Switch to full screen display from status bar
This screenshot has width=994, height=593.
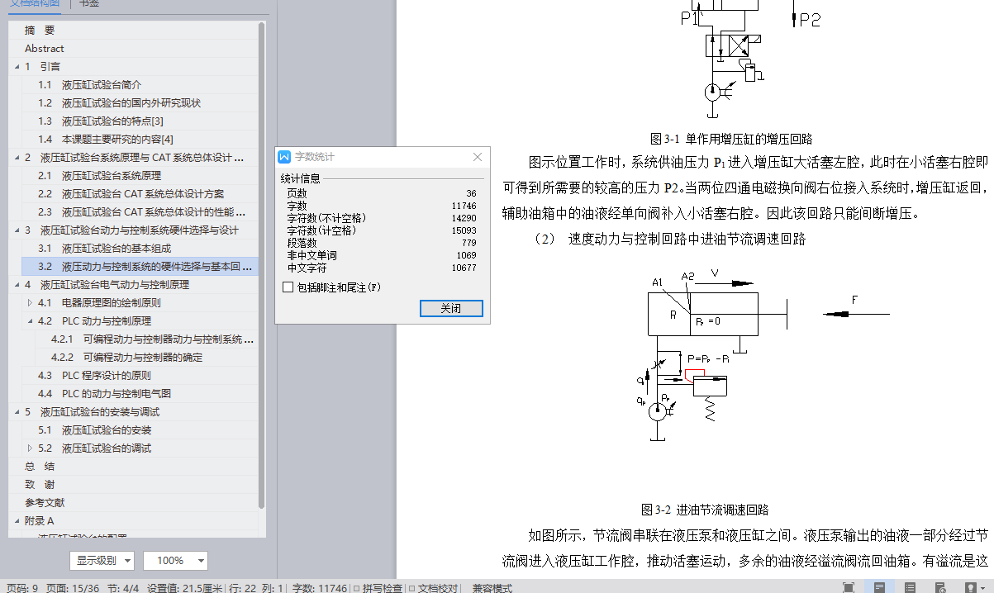coord(849,587)
